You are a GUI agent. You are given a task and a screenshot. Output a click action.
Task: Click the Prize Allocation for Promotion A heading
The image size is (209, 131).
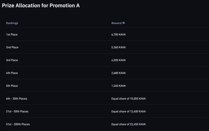coord(41,6)
